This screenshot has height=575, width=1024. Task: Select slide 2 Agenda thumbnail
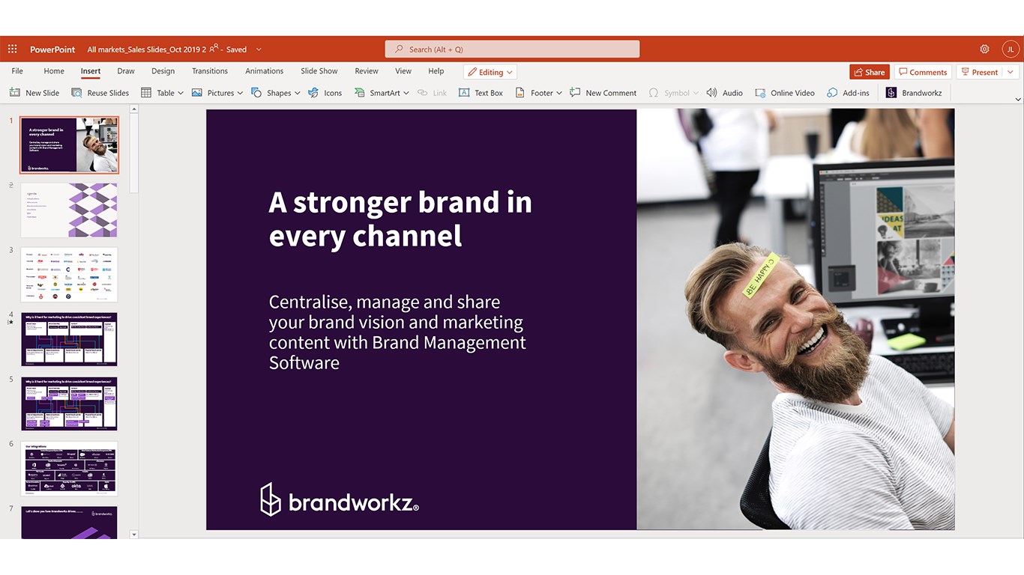69,210
